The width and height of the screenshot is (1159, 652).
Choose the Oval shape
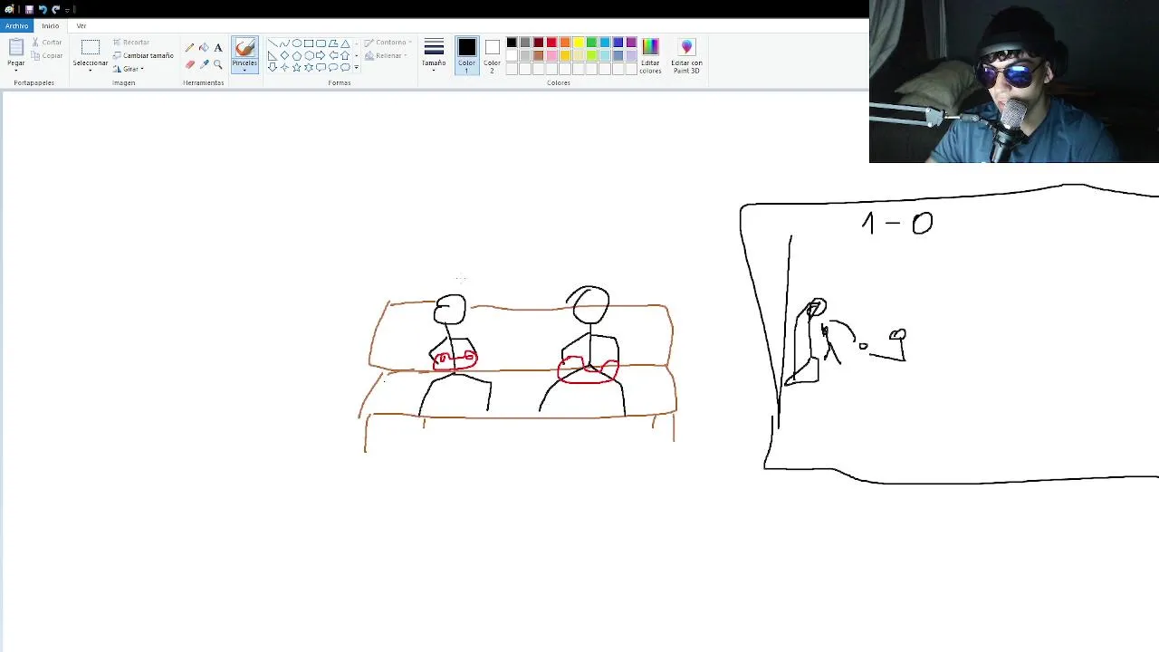(x=297, y=43)
